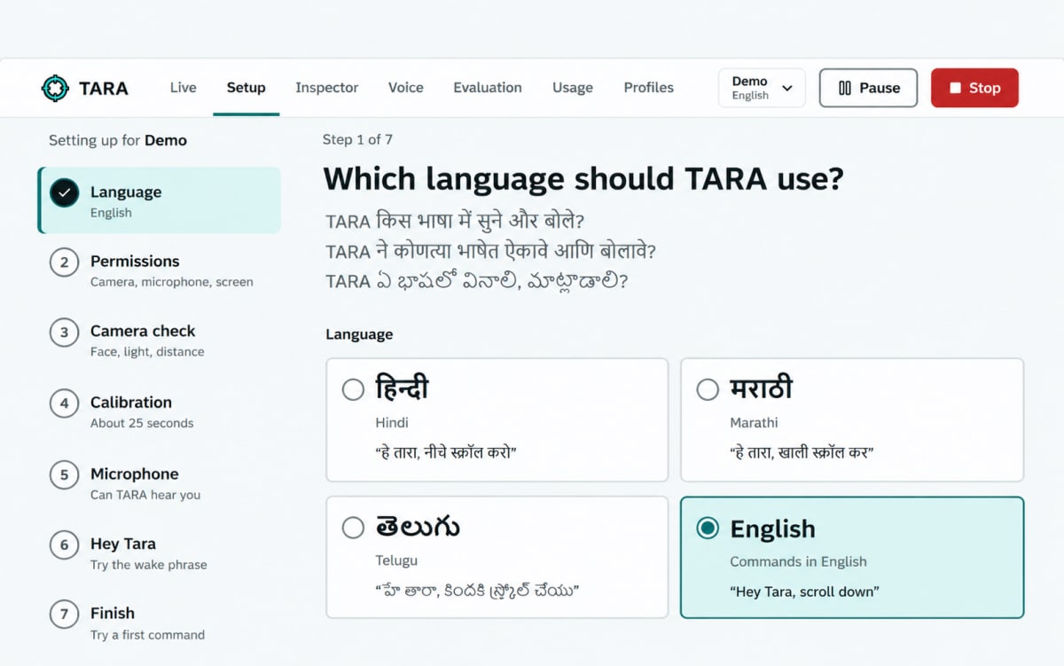This screenshot has height=666, width=1064.
Task: Click "Face, light, distance" subtitle
Action: [147, 352]
